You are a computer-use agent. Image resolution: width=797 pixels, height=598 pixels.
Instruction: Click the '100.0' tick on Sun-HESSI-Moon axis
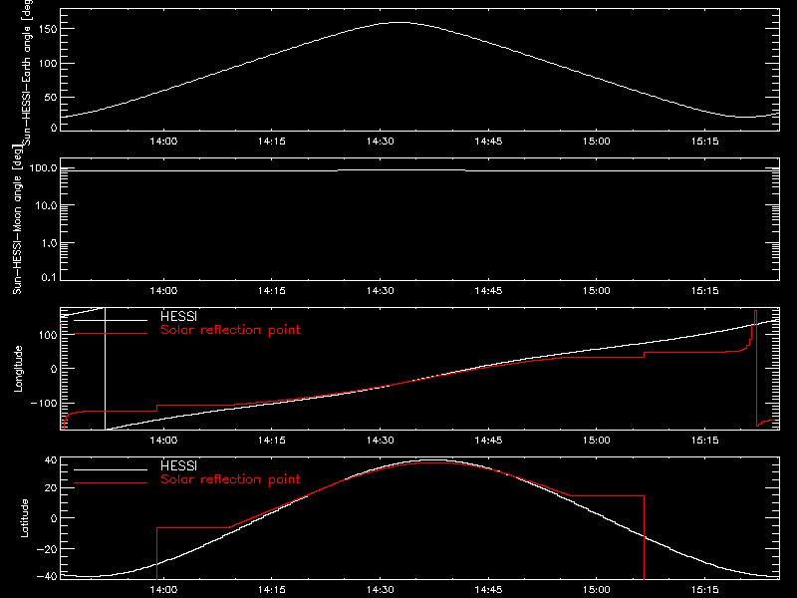[43, 168]
